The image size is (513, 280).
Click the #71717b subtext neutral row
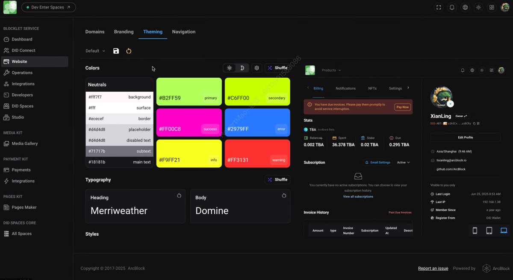click(119, 151)
